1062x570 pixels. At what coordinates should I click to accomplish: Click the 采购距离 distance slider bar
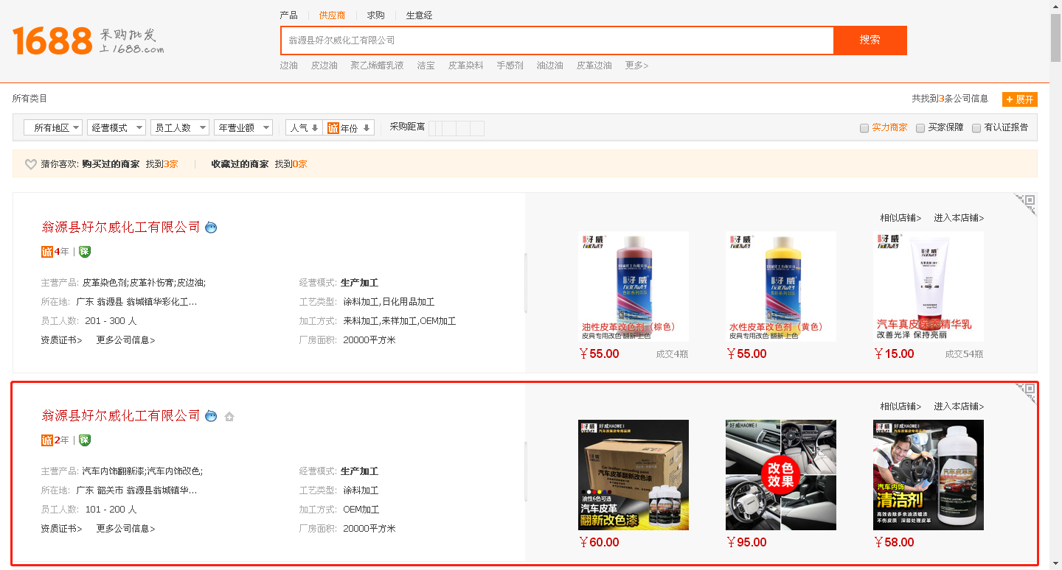[x=457, y=128]
